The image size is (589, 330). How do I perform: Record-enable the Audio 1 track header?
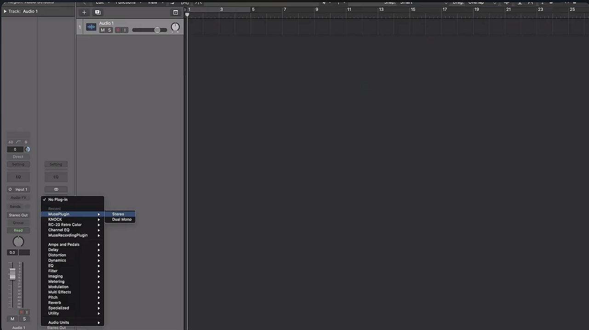pyautogui.click(x=118, y=30)
